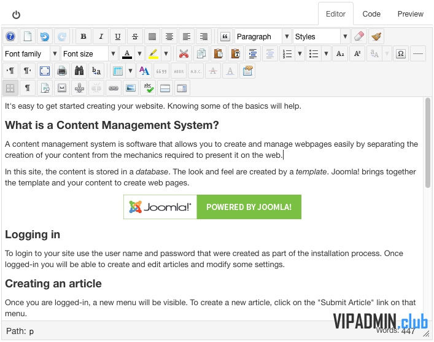The height and width of the screenshot is (342, 434).
Task: Open the Insert Image dialog
Action: pyautogui.click(x=131, y=88)
